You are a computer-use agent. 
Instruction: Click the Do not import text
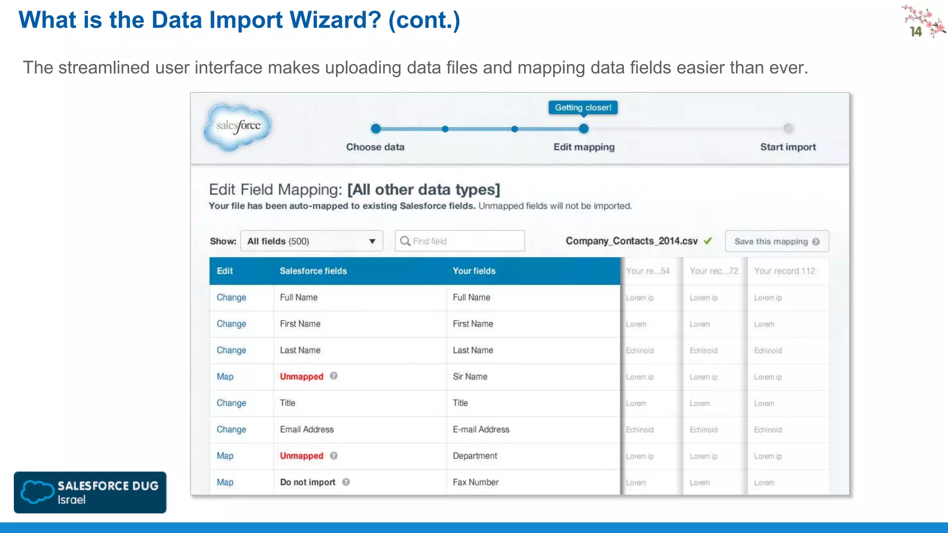307,482
